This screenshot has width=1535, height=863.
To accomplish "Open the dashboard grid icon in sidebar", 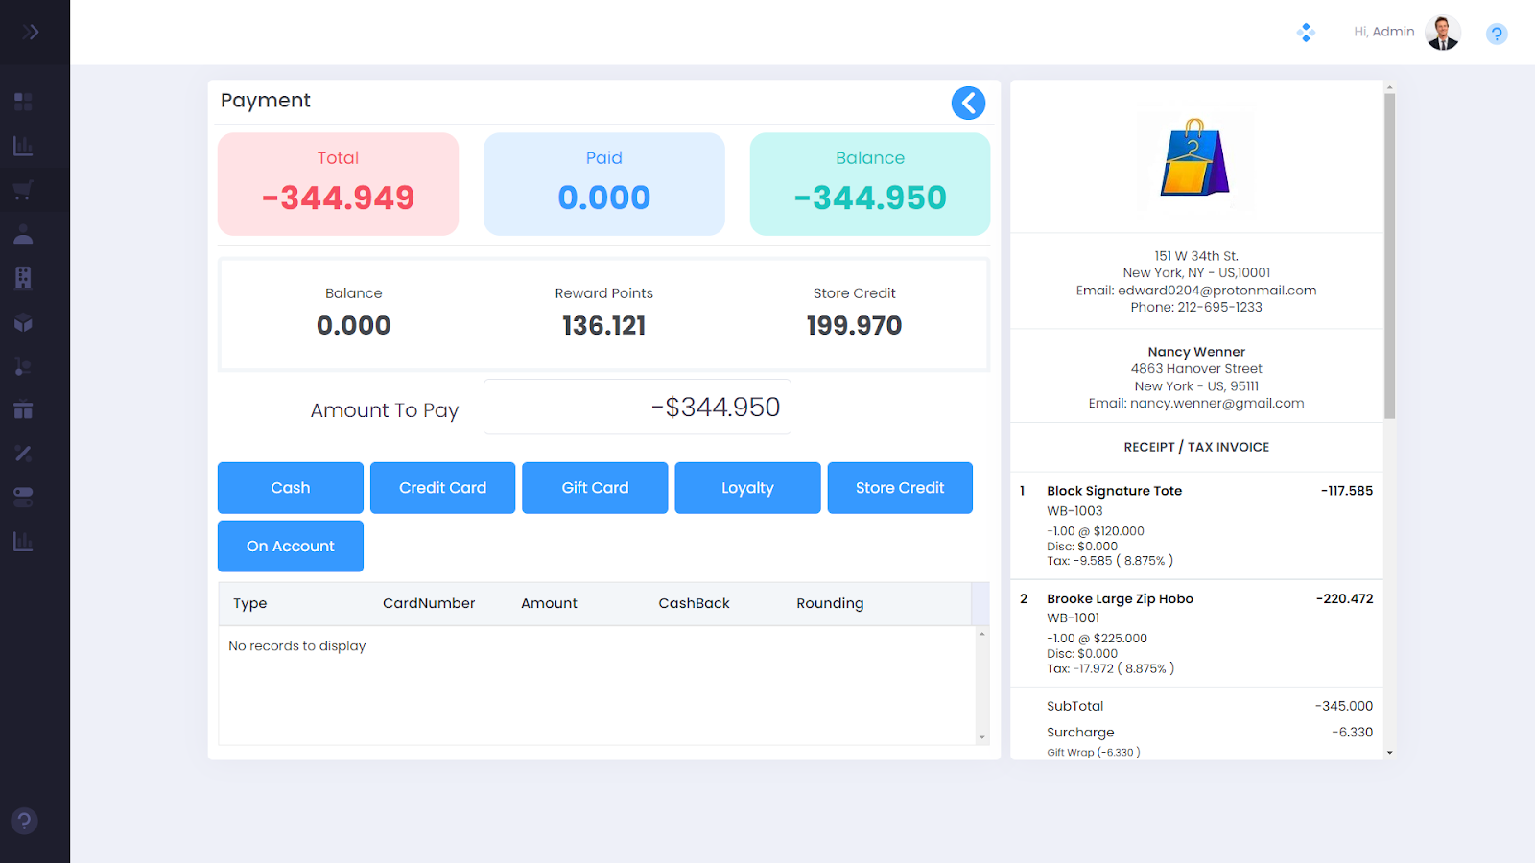I will pos(23,102).
